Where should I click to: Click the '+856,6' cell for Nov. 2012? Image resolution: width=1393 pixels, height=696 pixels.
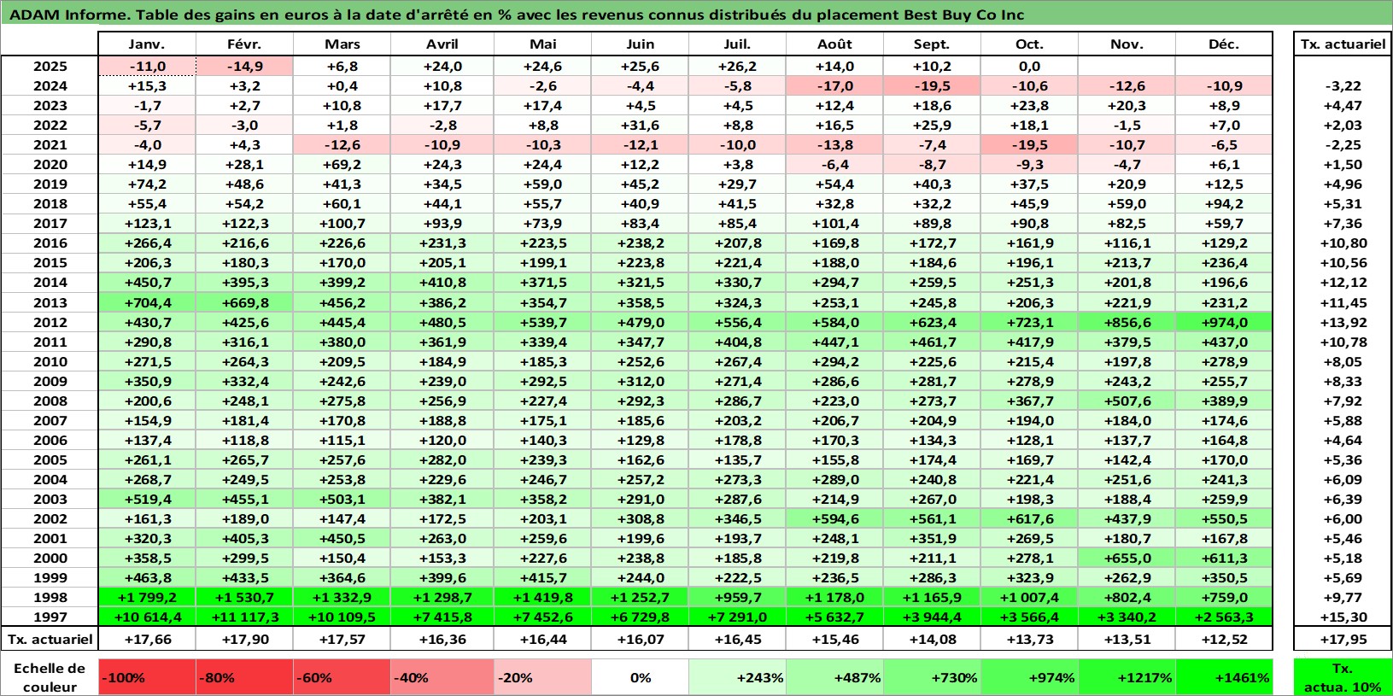tap(1127, 322)
